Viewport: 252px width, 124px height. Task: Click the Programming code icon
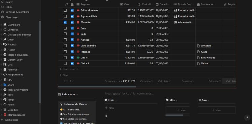pyautogui.click(x=5, y=74)
